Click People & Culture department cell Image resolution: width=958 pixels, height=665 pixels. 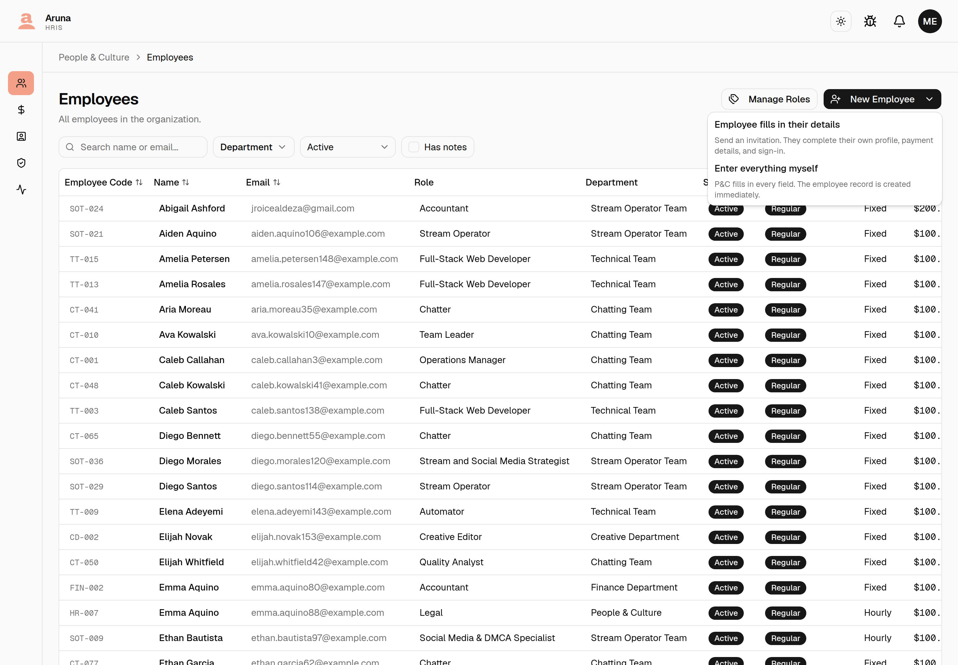click(626, 612)
